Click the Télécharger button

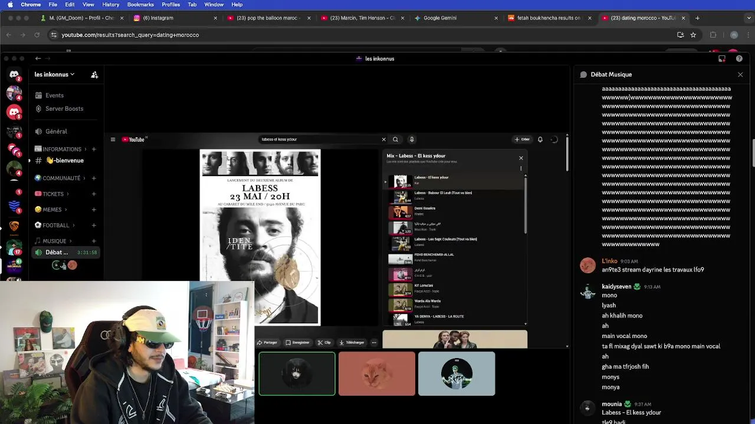(352, 343)
